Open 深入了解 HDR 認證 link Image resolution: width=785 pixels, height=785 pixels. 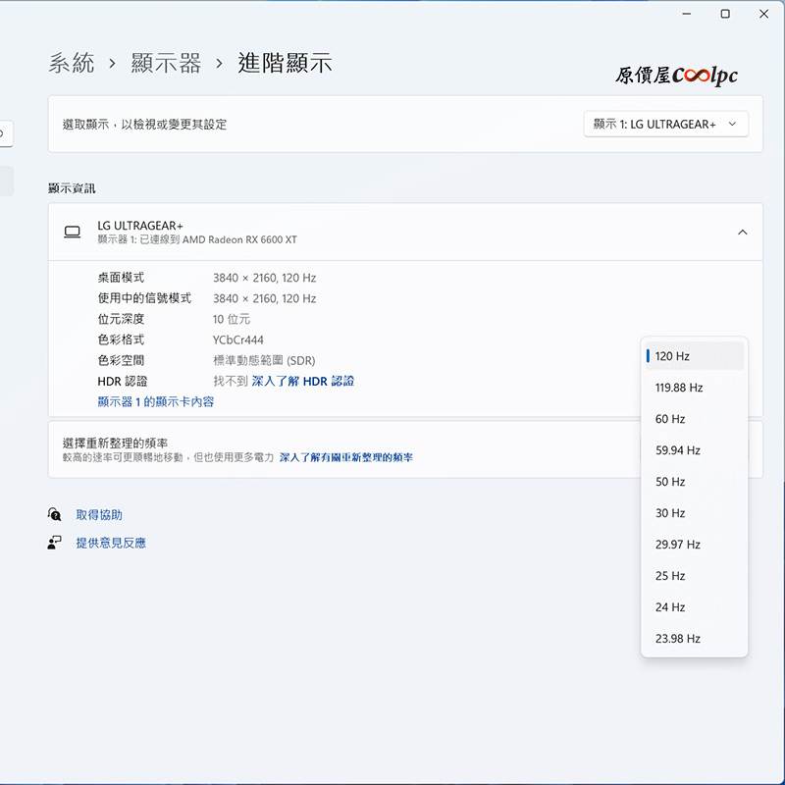click(x=303, y=381)
